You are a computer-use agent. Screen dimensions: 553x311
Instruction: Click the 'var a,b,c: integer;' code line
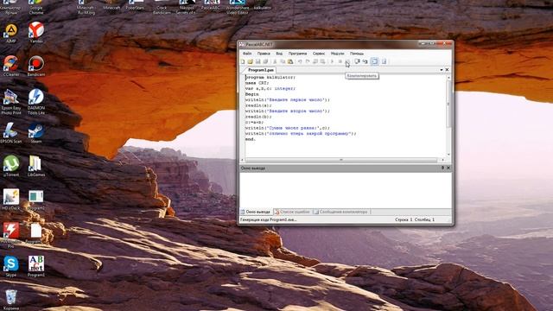pyautogui.click(x=270, y=88)
